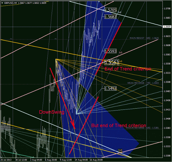Click the 1.5308 value on price scale
The height and width of the screenshot is (162, 172).
click(x=167, y=156)
